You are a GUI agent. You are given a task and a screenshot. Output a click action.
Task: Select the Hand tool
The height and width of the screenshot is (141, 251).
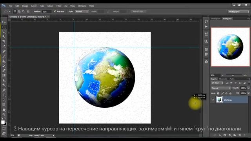(4, 110)
